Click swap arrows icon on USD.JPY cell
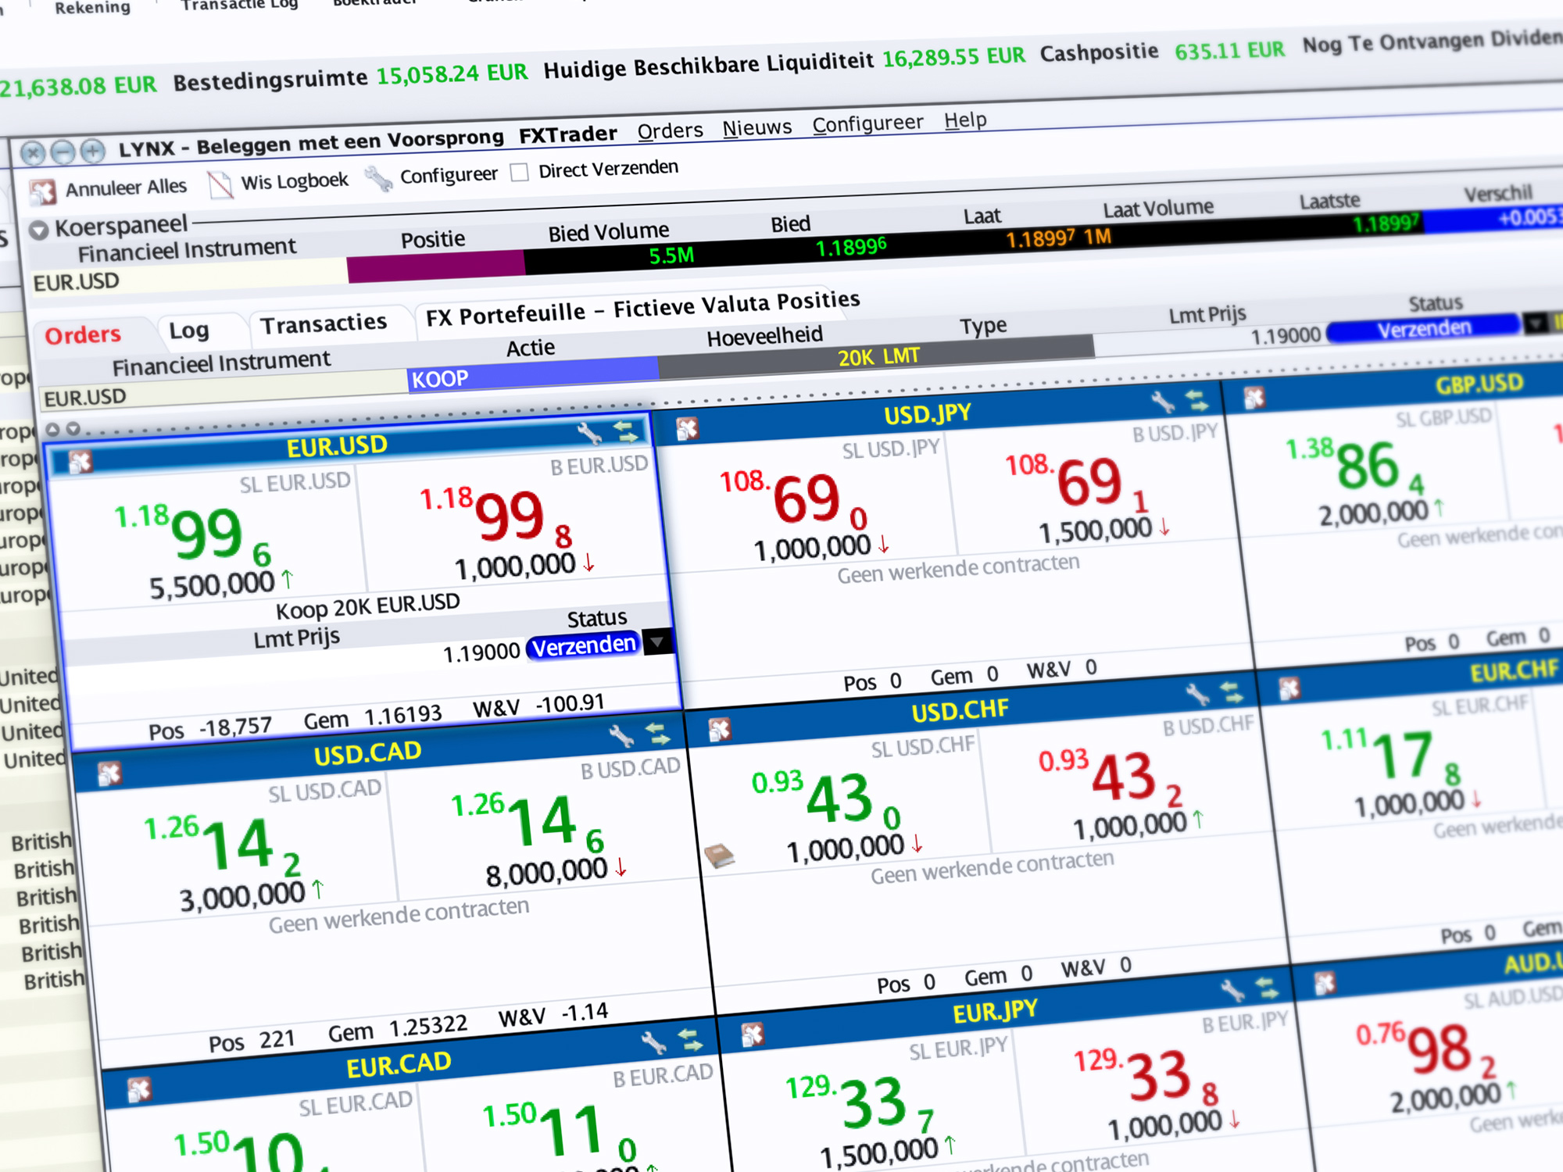The width and height of the screenshot is (1563, 1172). pos(1196,401)
